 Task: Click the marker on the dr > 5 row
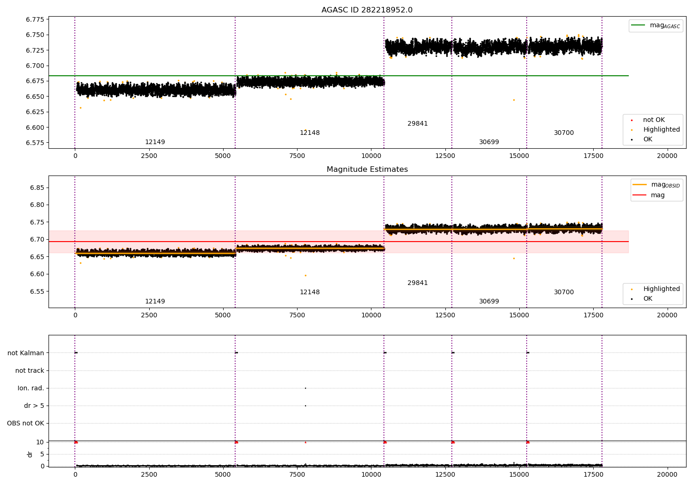click(x=305, y=406)
